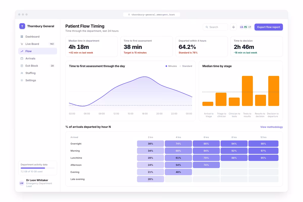Click Overnight 12 hrs cell 98%
The width and height of the screenshot is (303, 202).
(x=263, y=144)
